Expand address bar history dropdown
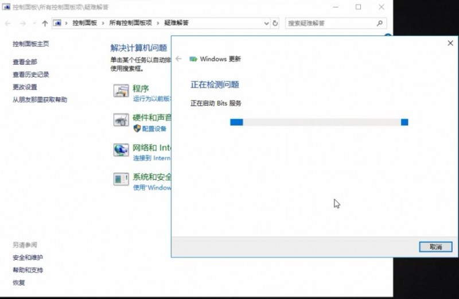459x299 pixels. 266,24
